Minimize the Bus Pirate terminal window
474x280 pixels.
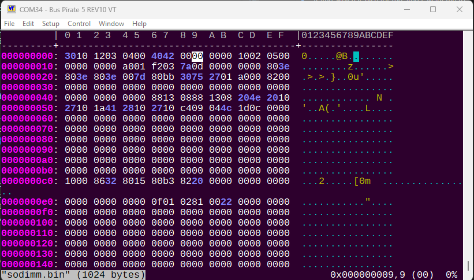point(406,9)
